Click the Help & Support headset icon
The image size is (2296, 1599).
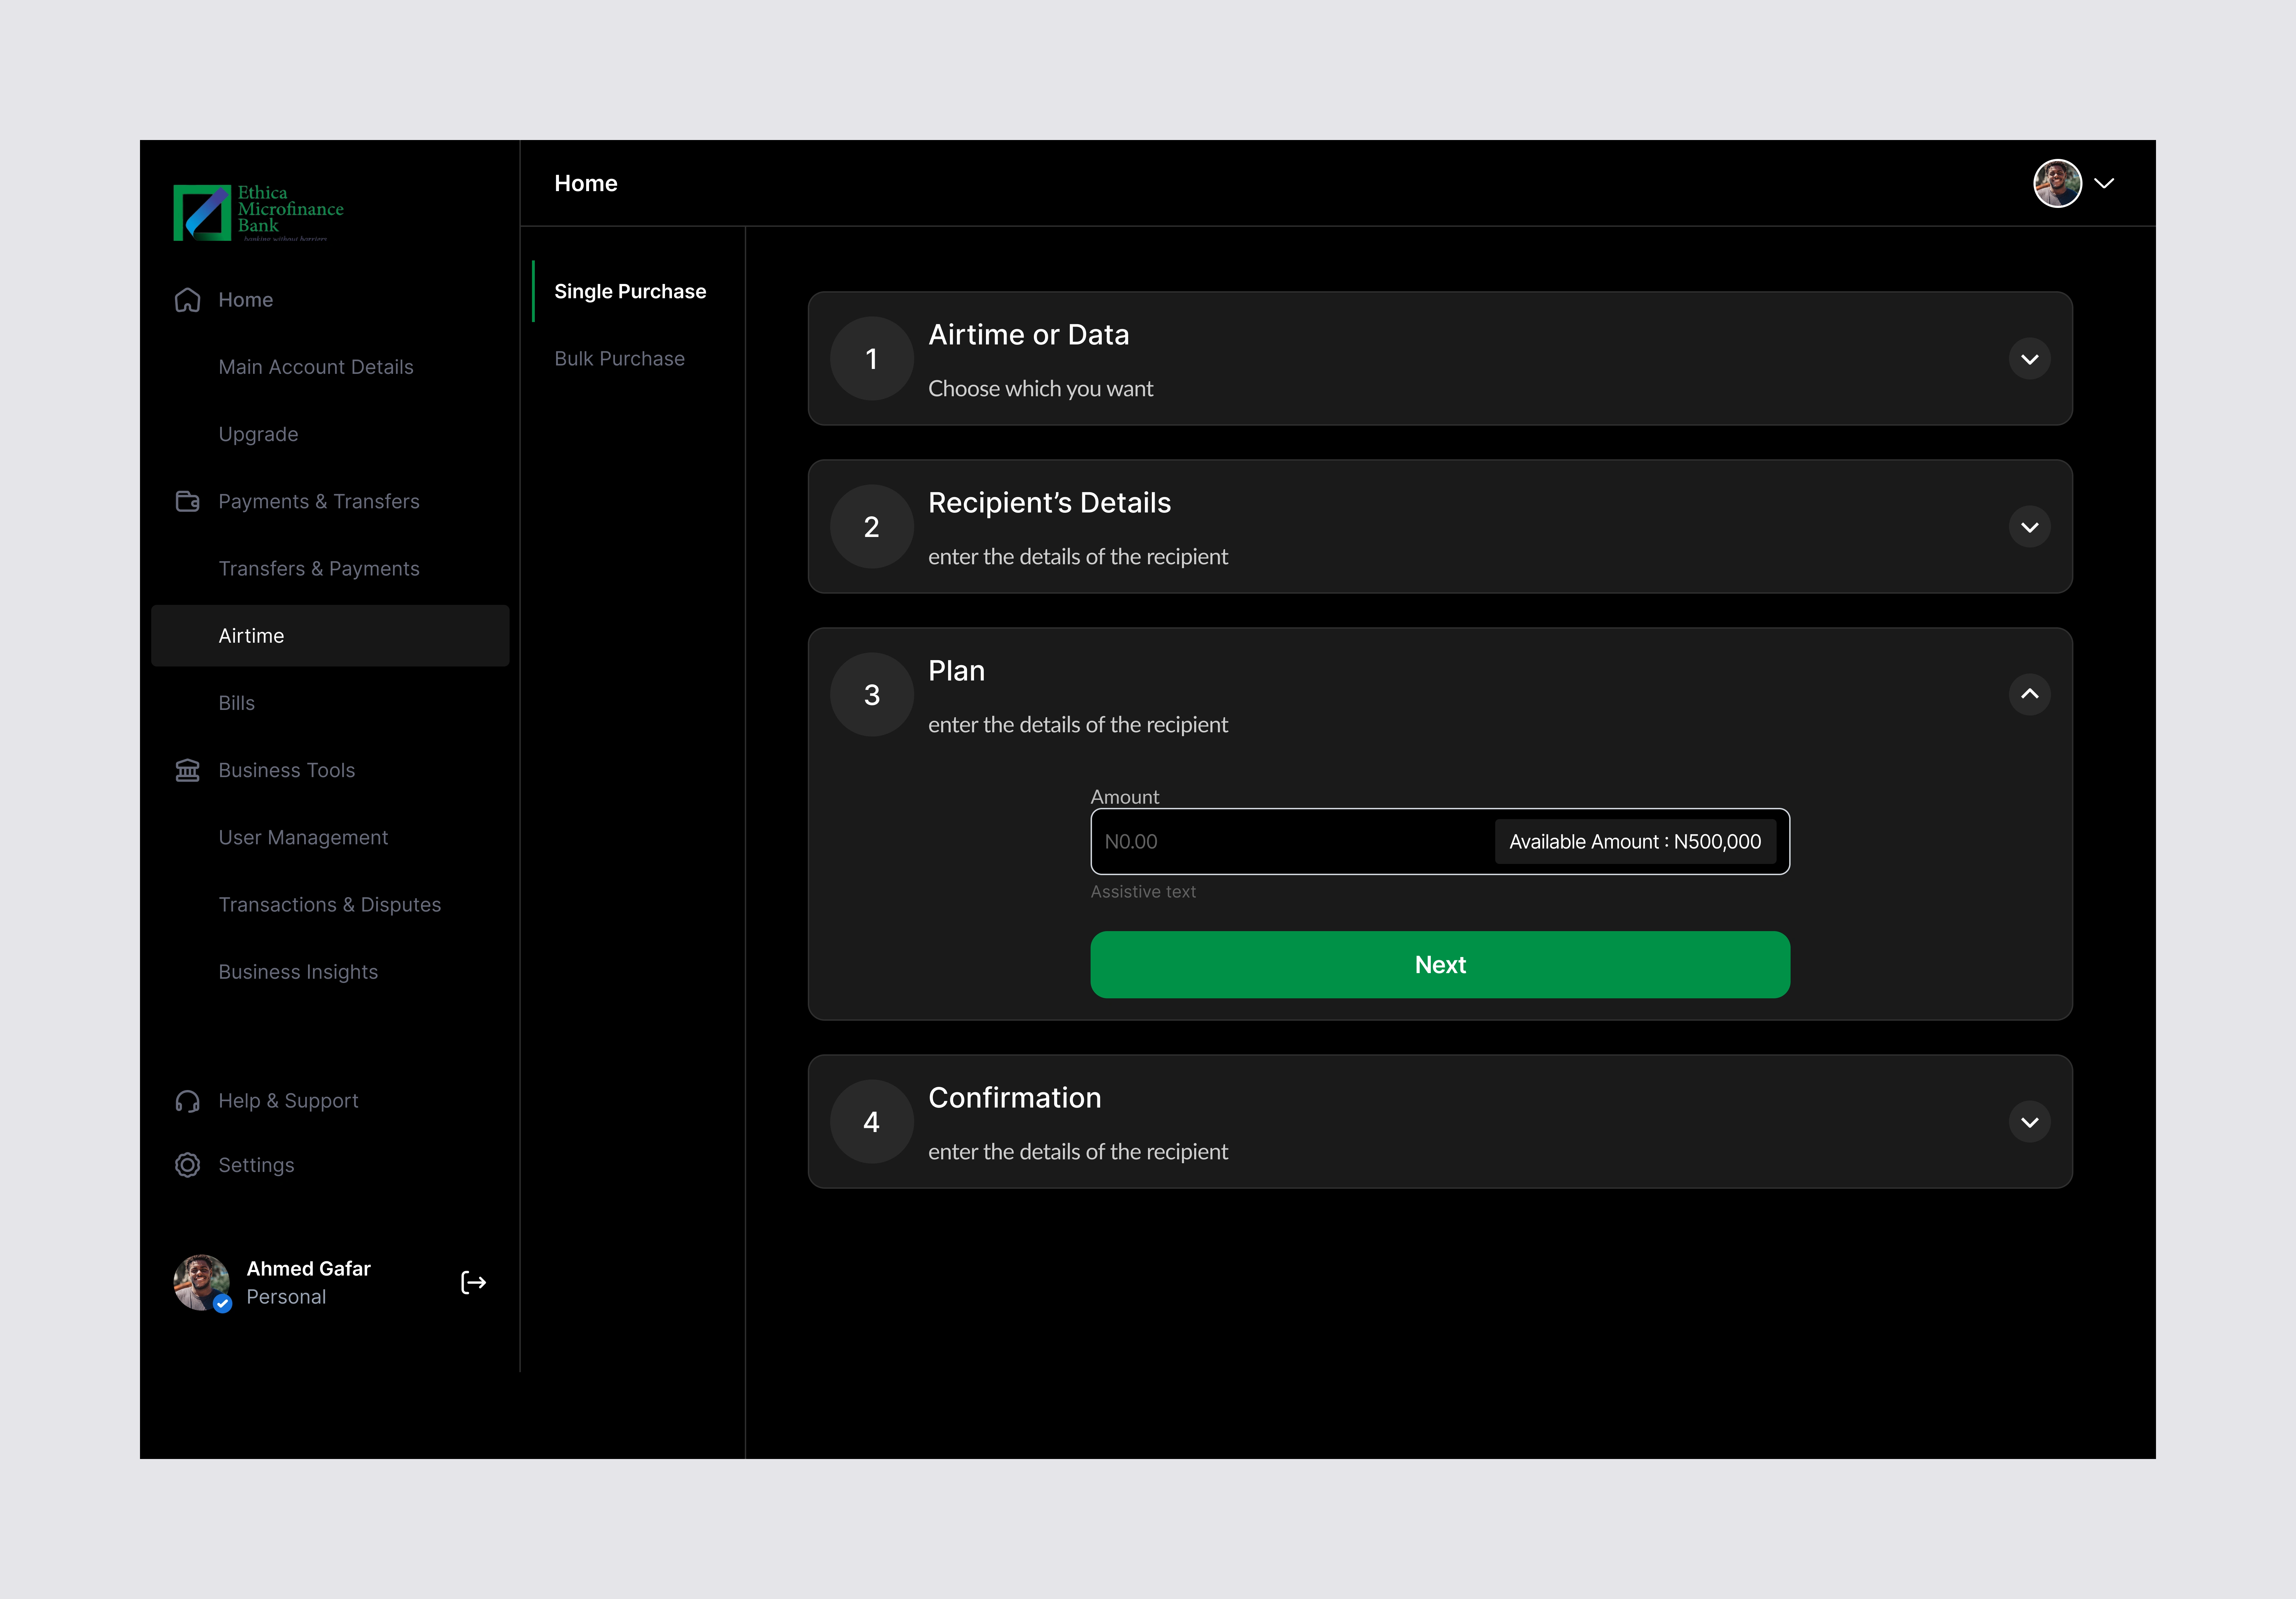pyautogui.click(x=187, y=1101)
